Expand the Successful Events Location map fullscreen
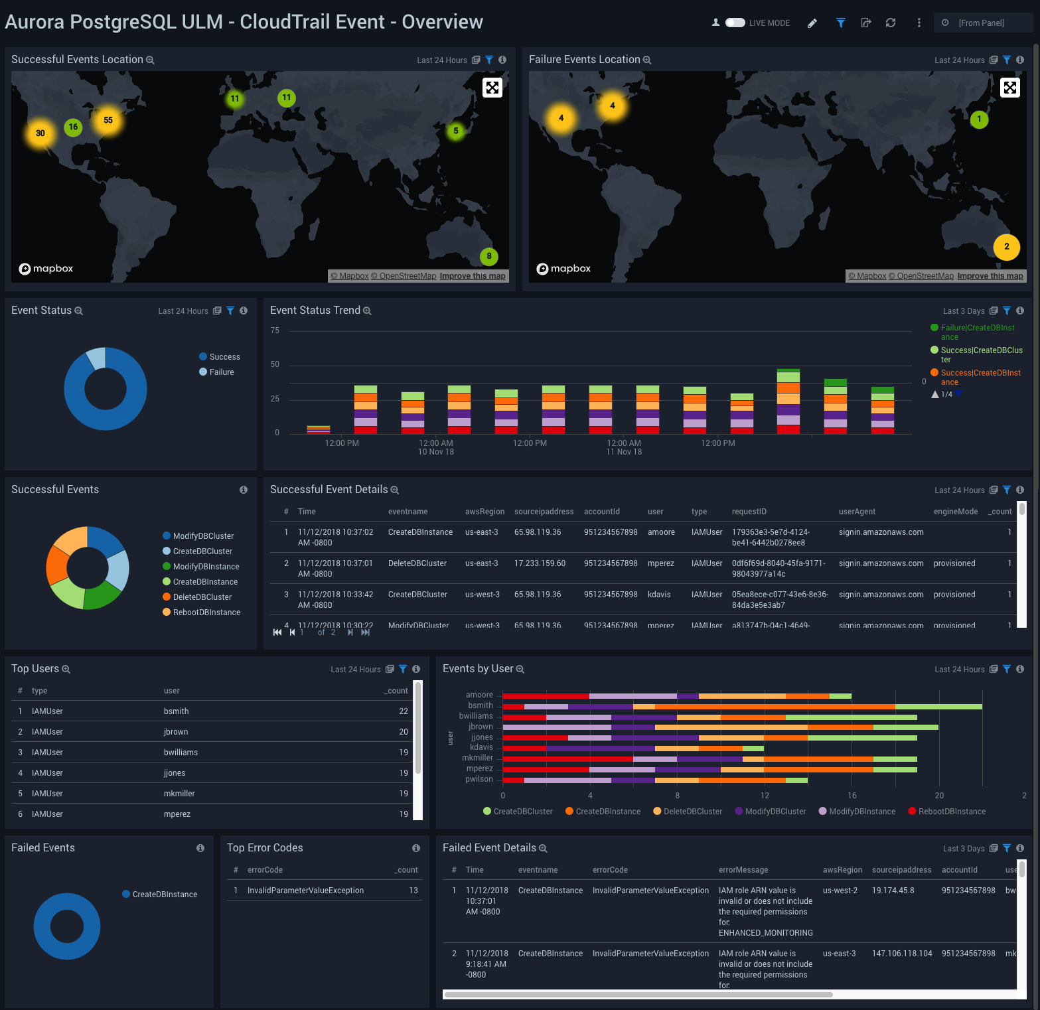The image size is (1040, 1010). pos(492,87)
